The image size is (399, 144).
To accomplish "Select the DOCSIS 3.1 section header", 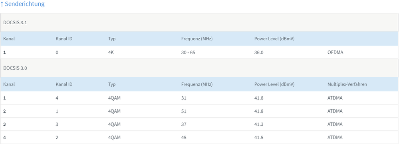I will (200, 22).
